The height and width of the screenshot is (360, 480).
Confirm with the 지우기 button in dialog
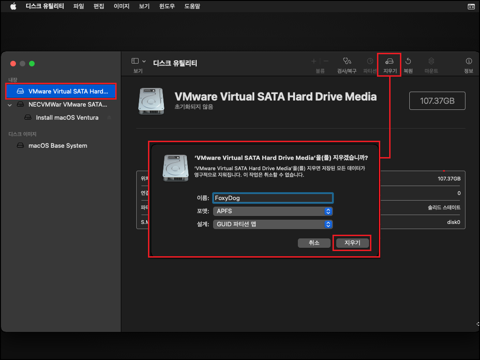point(352,243)
